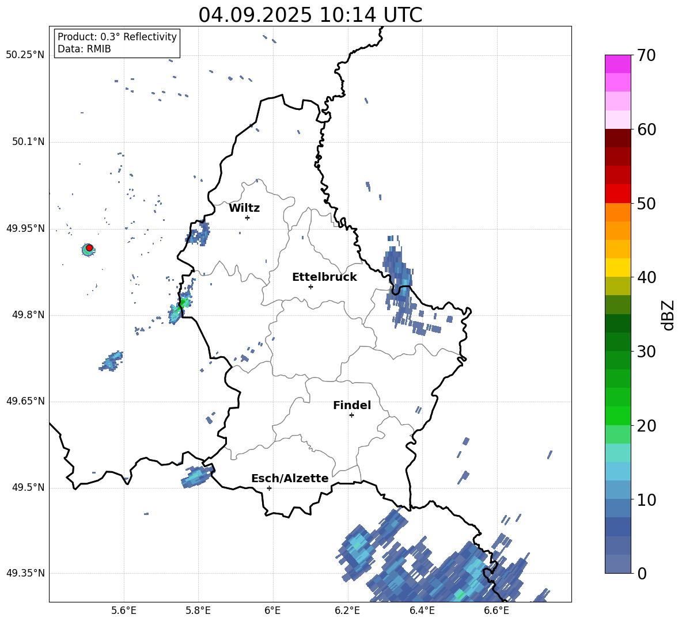Click the 49.35°N latitude label
Screen dimensions: 682x622
[25, 573]
